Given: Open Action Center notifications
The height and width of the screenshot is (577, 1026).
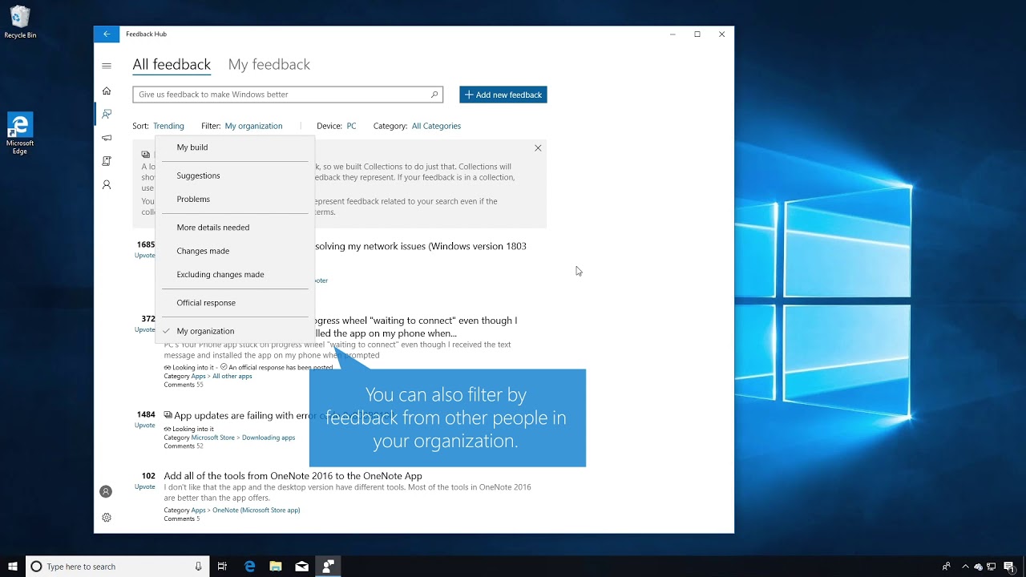Looking at the screenshot, I should pos(1010,567).
